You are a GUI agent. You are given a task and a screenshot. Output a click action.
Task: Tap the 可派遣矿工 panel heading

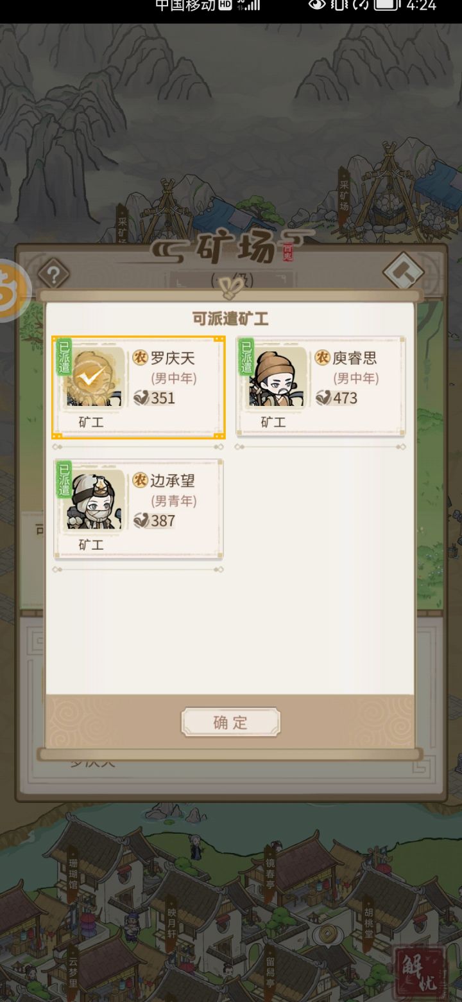(x=230, y=319)
